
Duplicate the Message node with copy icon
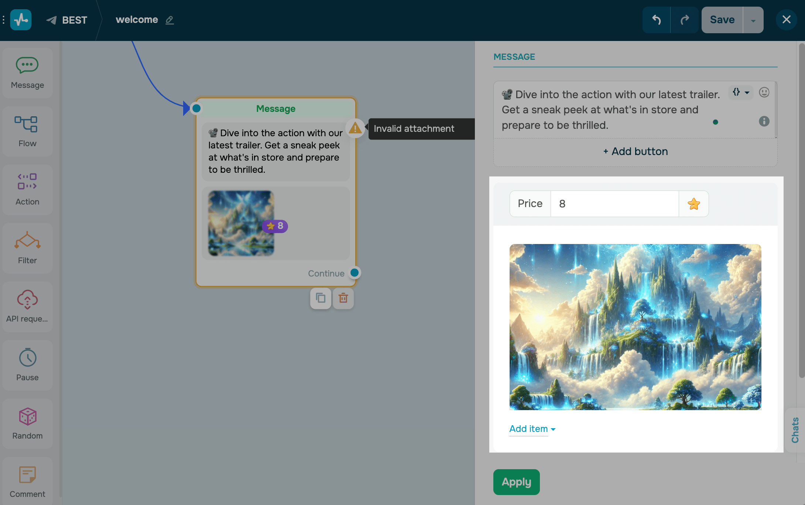click(x=321, y=298)
